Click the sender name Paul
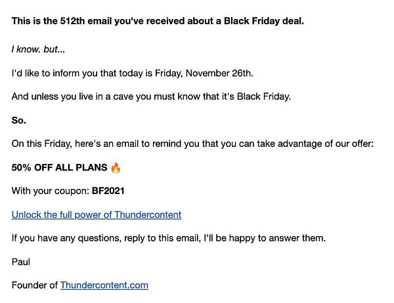This screenshot has height=303, width=394. 21,262
